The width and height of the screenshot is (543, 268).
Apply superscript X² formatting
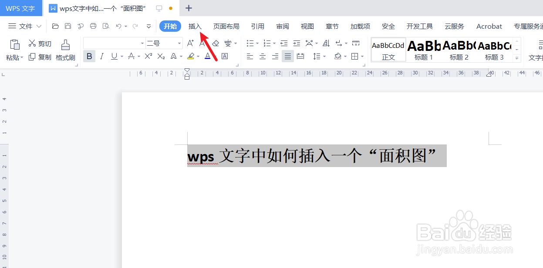(148, 56)
